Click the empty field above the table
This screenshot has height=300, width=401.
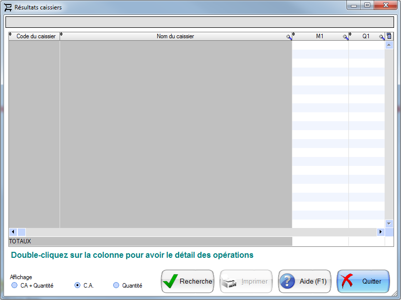pos(199,22)
